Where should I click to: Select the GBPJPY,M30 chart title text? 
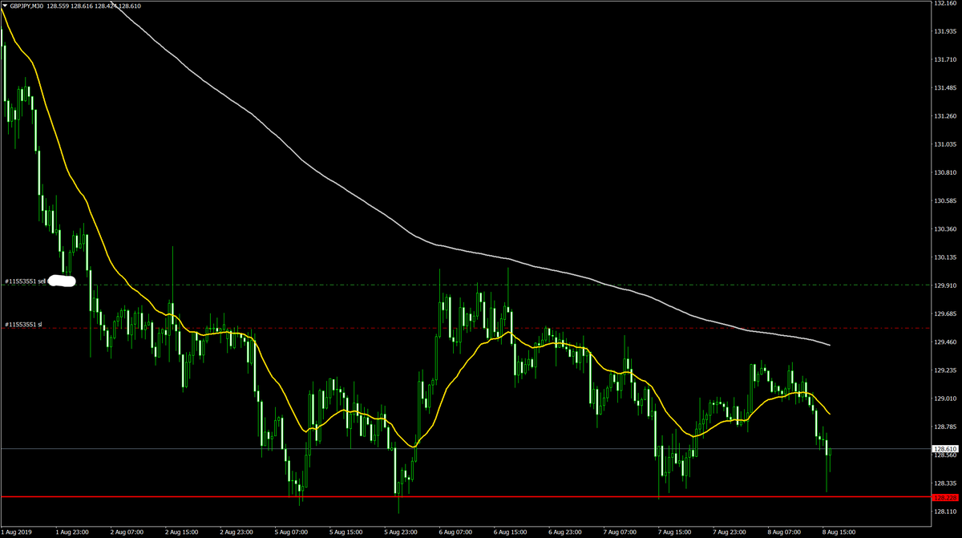click(x=26, y=6)
